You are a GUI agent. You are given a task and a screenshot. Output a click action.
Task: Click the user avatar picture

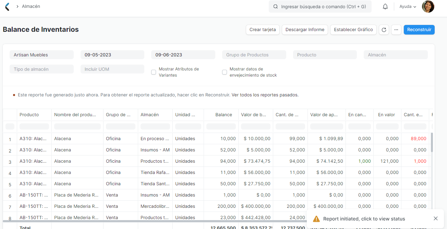(428, 6)
